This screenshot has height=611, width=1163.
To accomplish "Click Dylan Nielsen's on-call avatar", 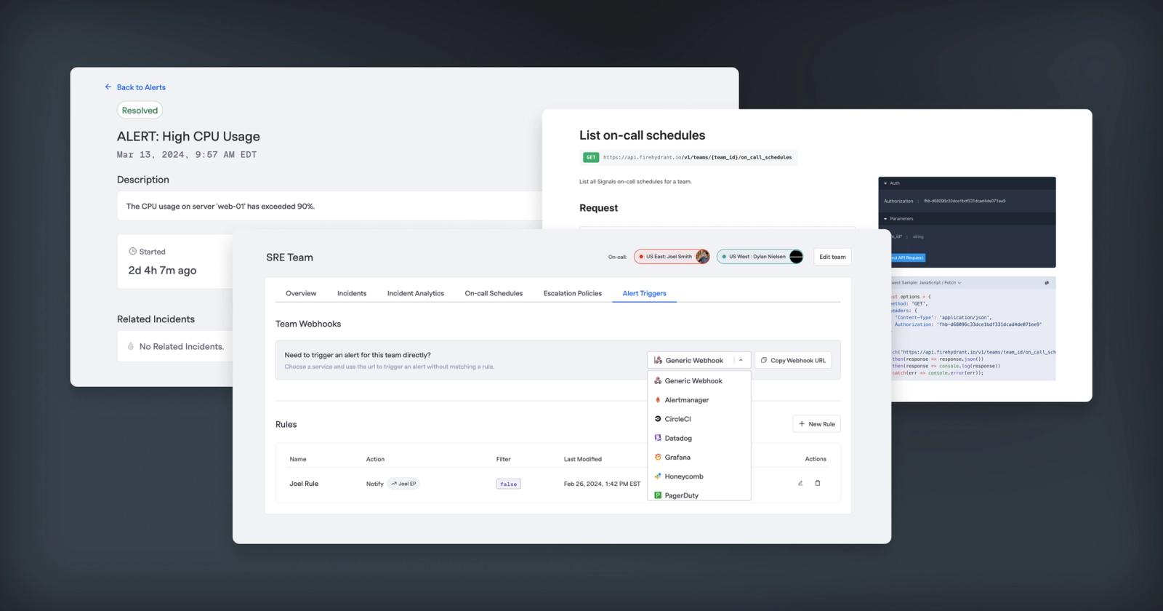I will pyautogui.click(x=796, y=257).
